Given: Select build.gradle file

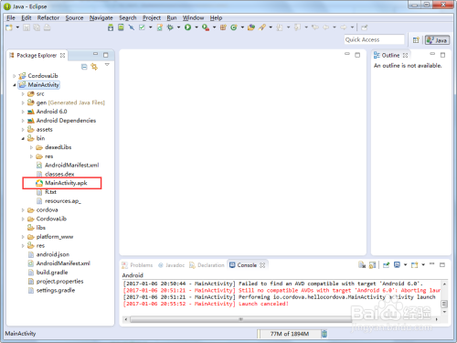Looking at the screenshot, I should pos(48,273).
